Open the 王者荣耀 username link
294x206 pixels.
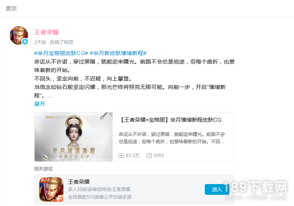tap(47, 32)
